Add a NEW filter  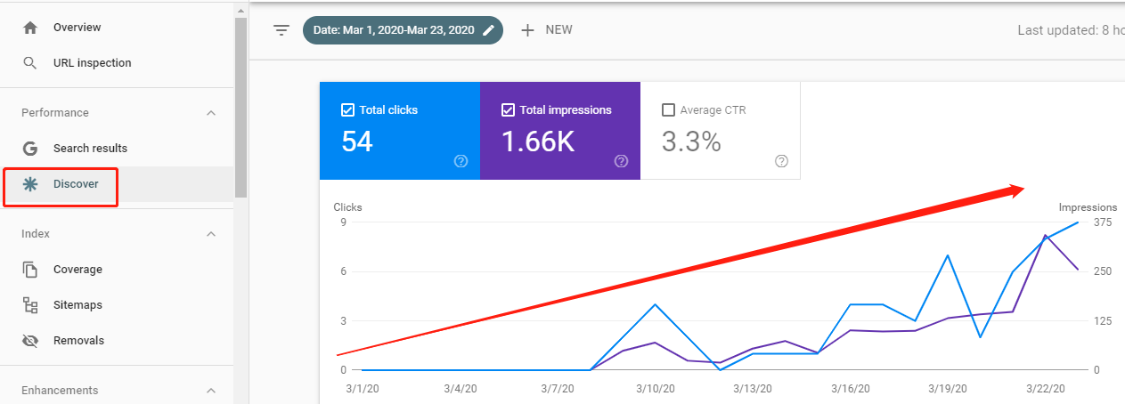click(546, 30)
